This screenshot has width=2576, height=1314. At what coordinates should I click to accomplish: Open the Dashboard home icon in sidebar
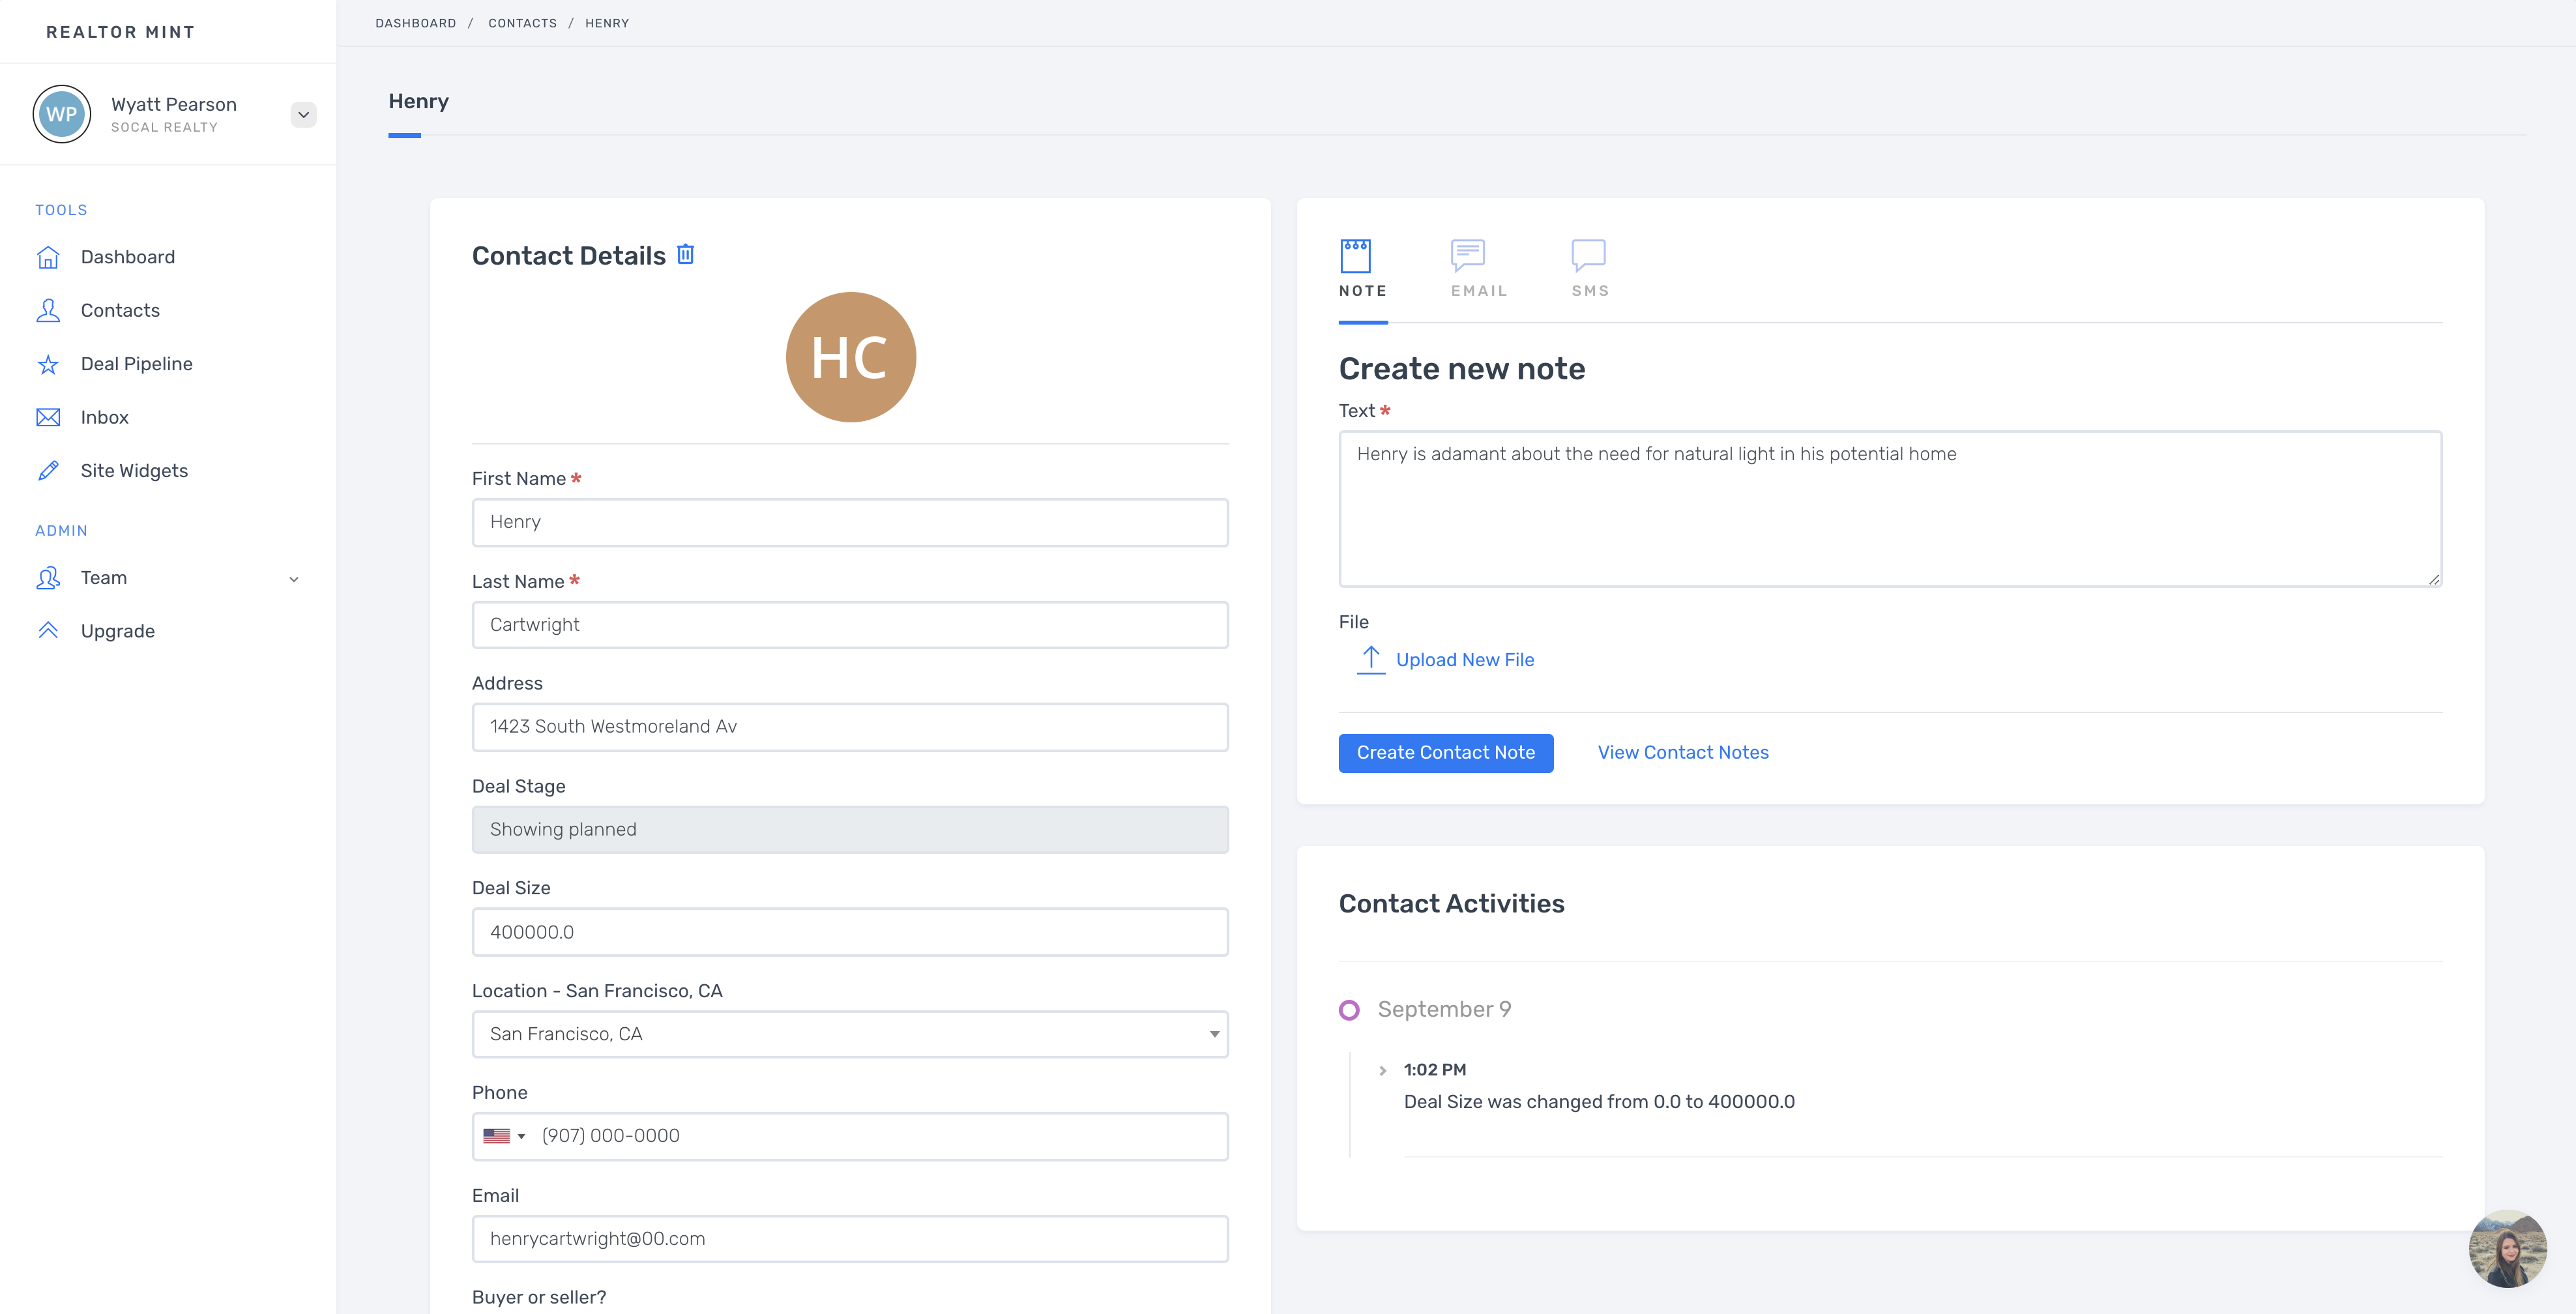pyautogui.click(x=48, y=257)
